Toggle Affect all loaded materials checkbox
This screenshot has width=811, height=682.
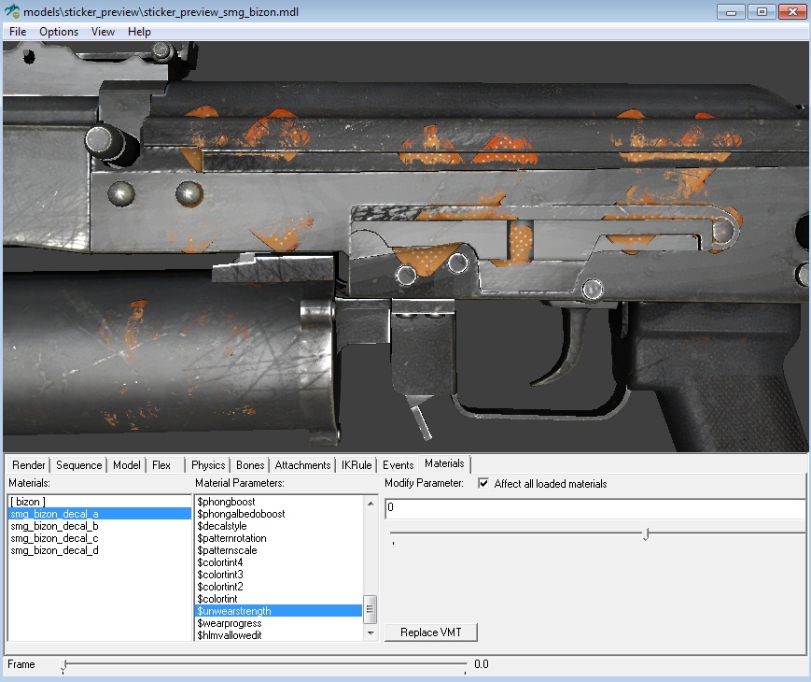pyautogui.click(x=483, y=483)
